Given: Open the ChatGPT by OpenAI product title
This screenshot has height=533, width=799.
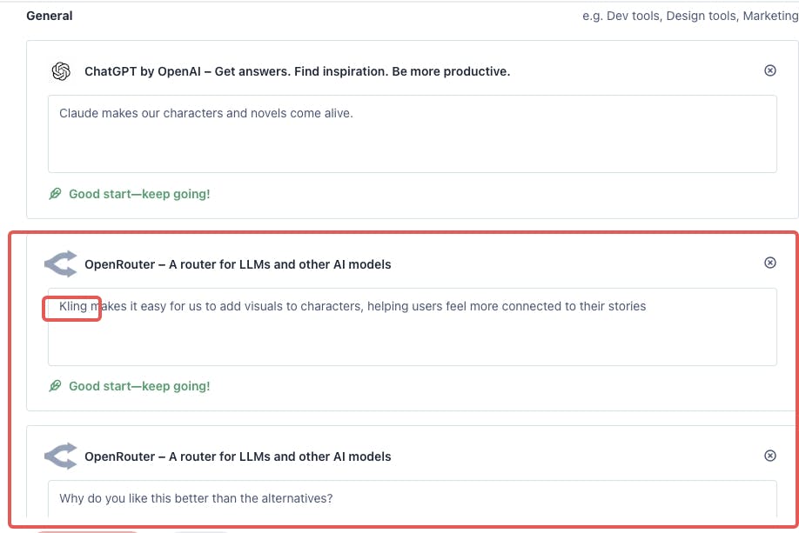Looking at the screenshot, I should [297, 71].
